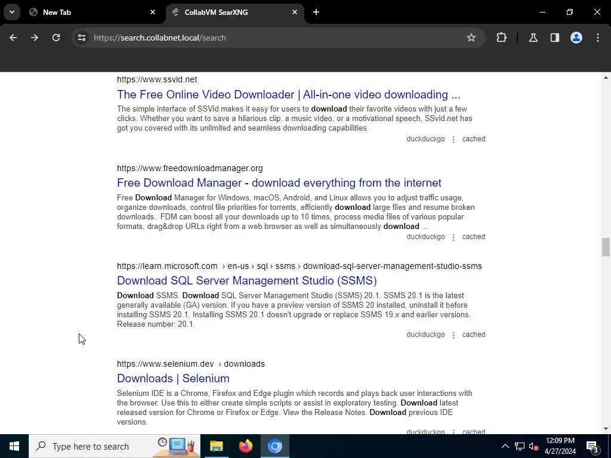Screen dimensions: 611x458
Task: Click https://learn.microsoft.com URL text
Action: click(x=167, y=266)
